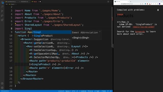Click the 1 Spell status item
Viewport: 163px width, 92px height.
click(97, 91)
